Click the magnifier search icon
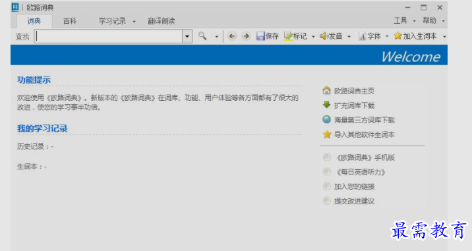The height and width of the screenshot is (251, 472). pos(202,36)
